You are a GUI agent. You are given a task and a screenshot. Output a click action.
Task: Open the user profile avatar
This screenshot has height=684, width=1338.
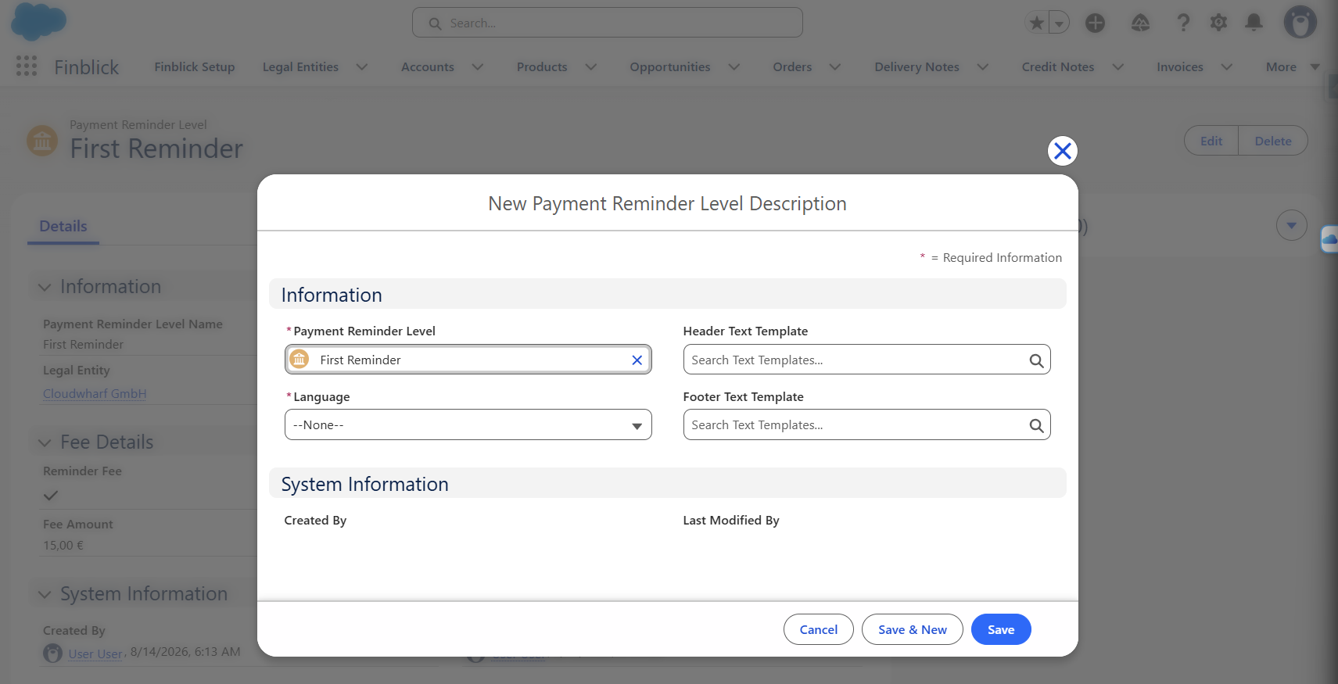(1300, 23)
